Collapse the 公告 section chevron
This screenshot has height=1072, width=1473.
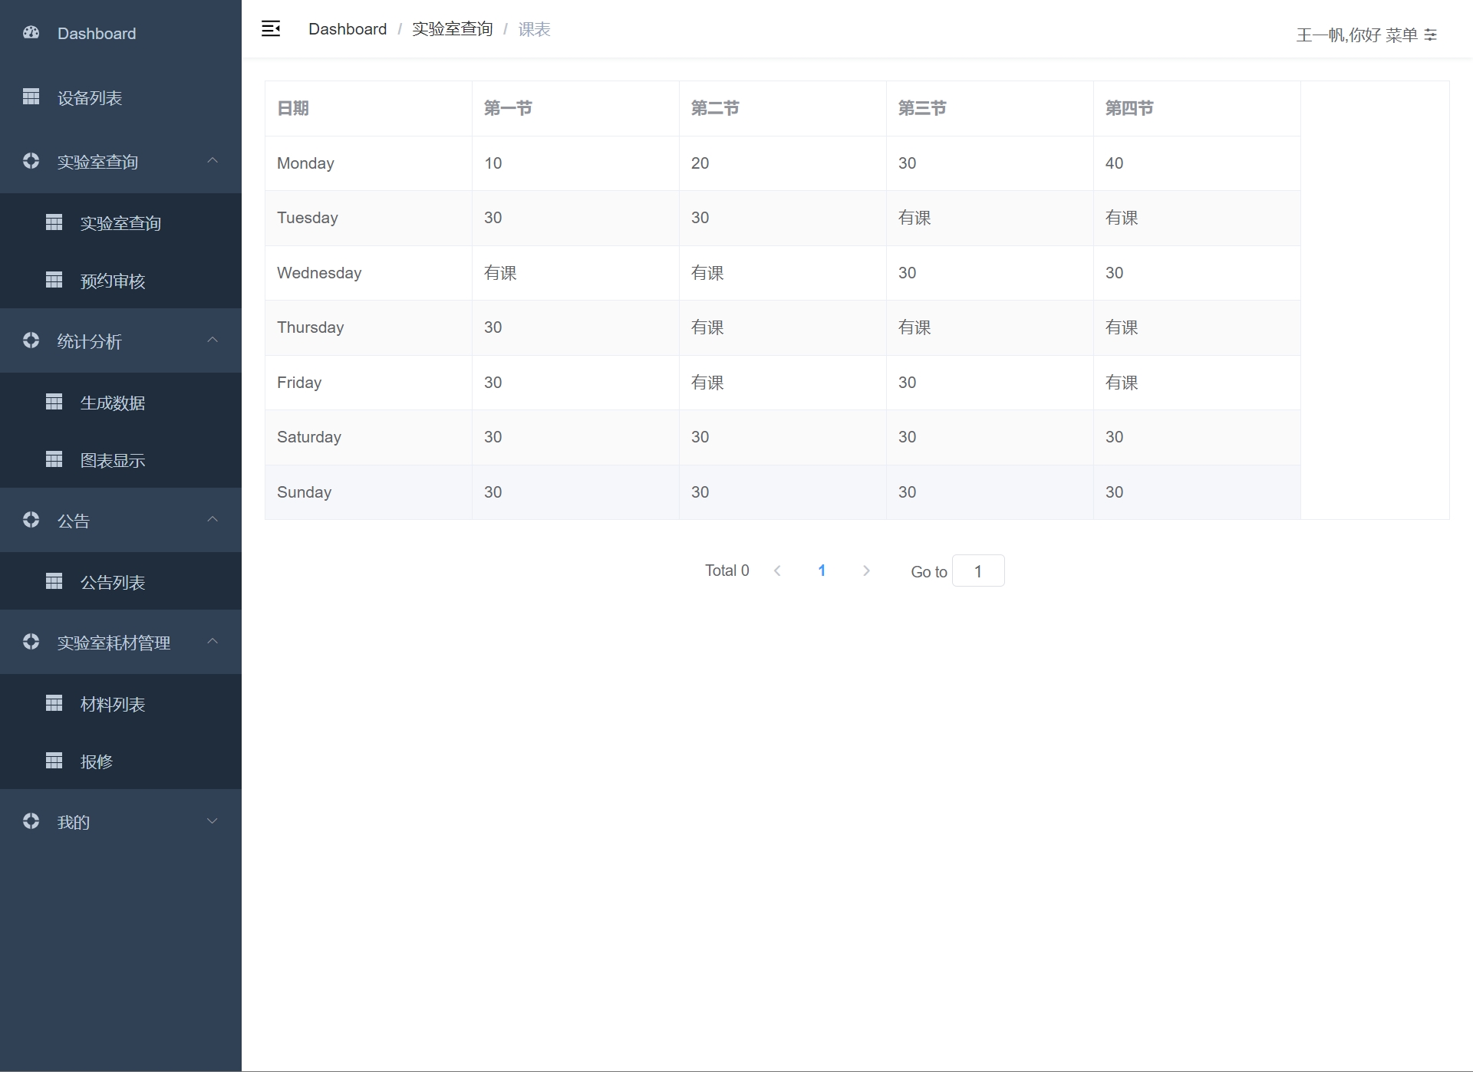pos(213,519)
